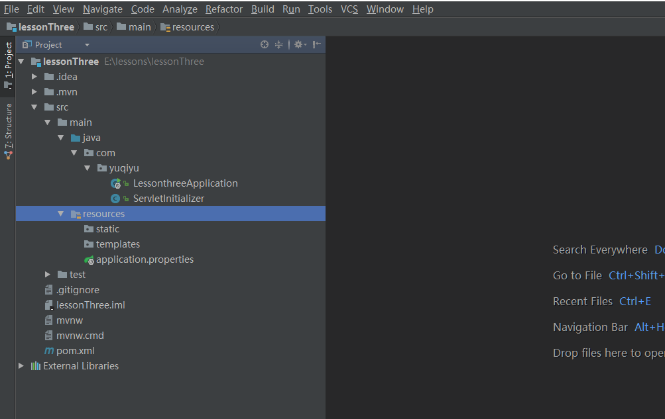Click the Recent Files Ctrl+E hint
This screenshot has width=665, height=419.
[602, 301]
